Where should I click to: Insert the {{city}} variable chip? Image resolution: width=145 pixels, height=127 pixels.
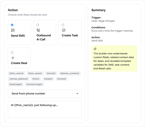pyautogui.click(x=36, y=79)
